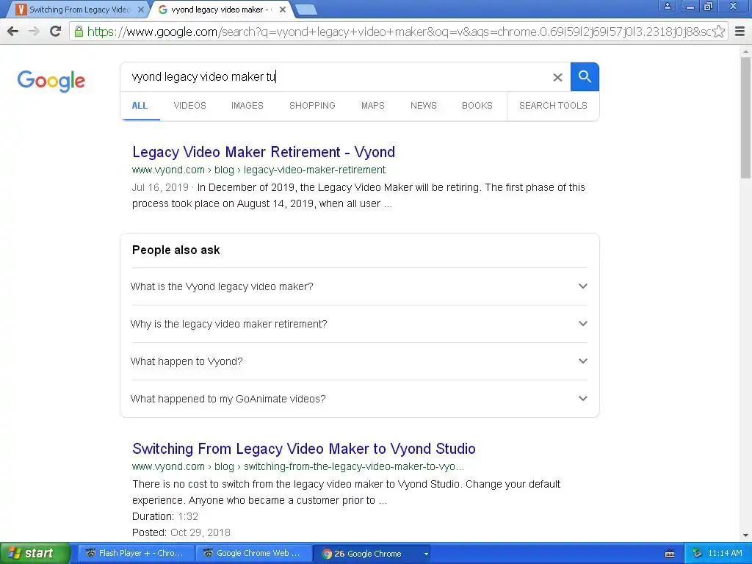
Task: Click the blue magnifier search button
Action: point(585,76)
